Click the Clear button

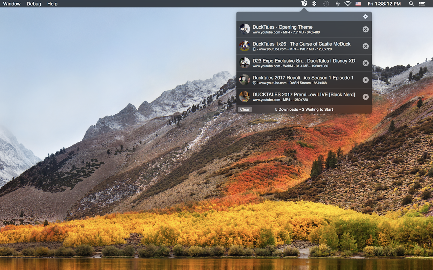coord(245,109)
